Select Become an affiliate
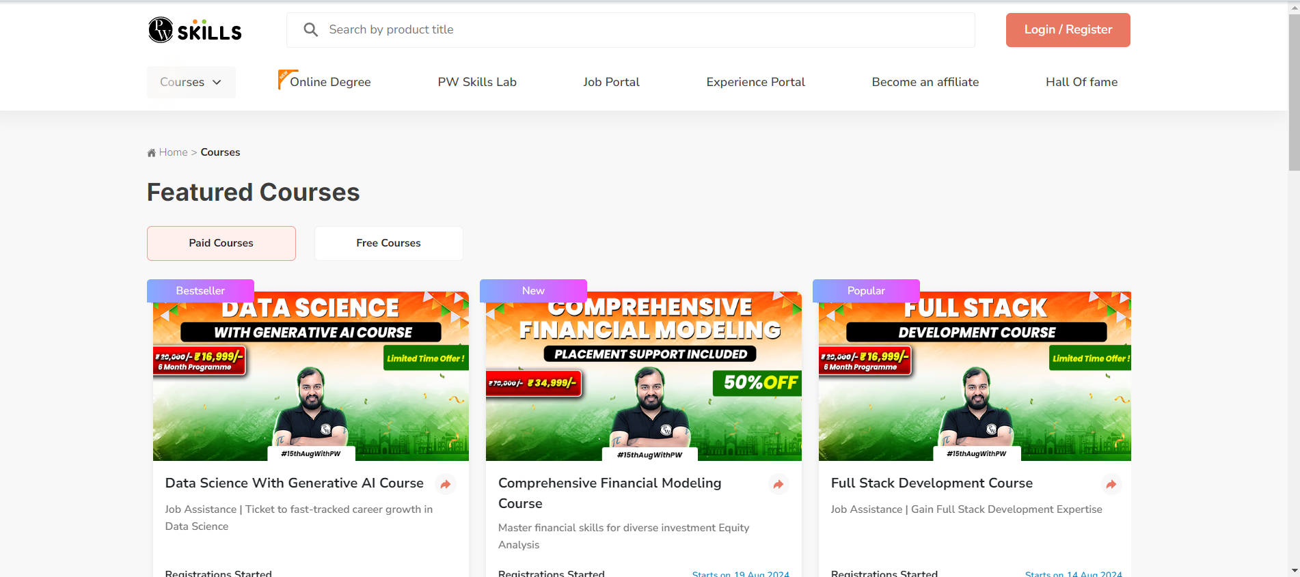1300x577 pixels. (925, 82)
